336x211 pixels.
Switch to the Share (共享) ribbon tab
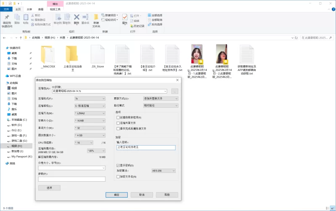click(29, 9)
